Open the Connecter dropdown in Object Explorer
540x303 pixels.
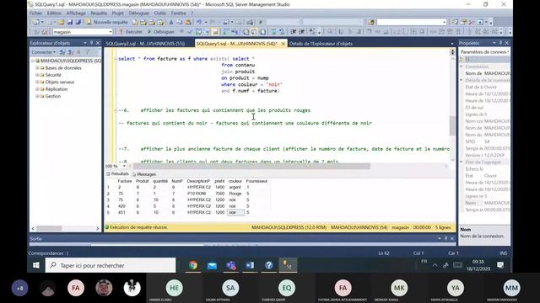click(43, 52)
